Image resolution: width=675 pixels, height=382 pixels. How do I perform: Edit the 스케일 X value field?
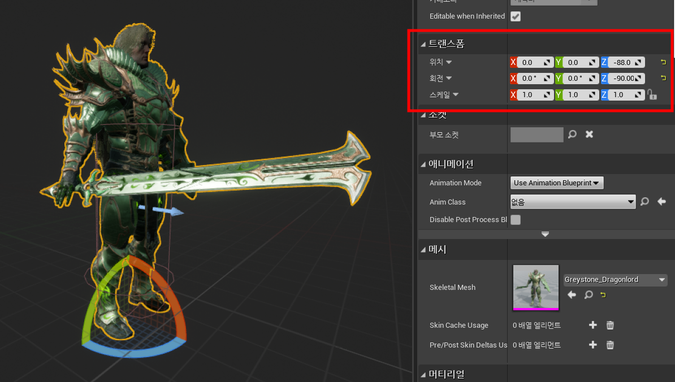pyautogui.click(x=535, y=94)
